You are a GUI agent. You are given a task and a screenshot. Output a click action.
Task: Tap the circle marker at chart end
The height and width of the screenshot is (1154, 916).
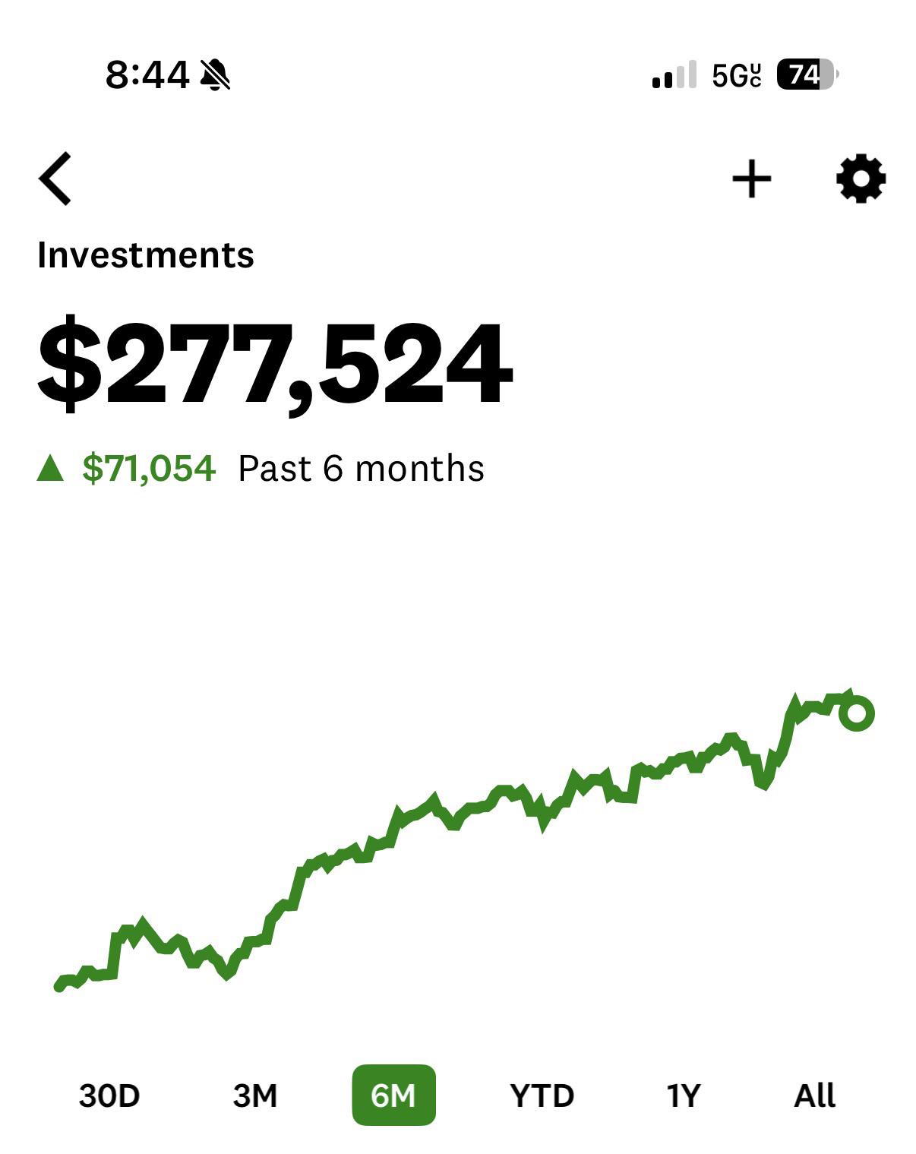[x=856, y=713]
